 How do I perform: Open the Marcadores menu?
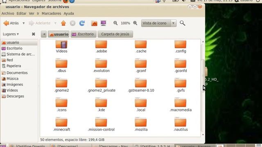[51, 13]
